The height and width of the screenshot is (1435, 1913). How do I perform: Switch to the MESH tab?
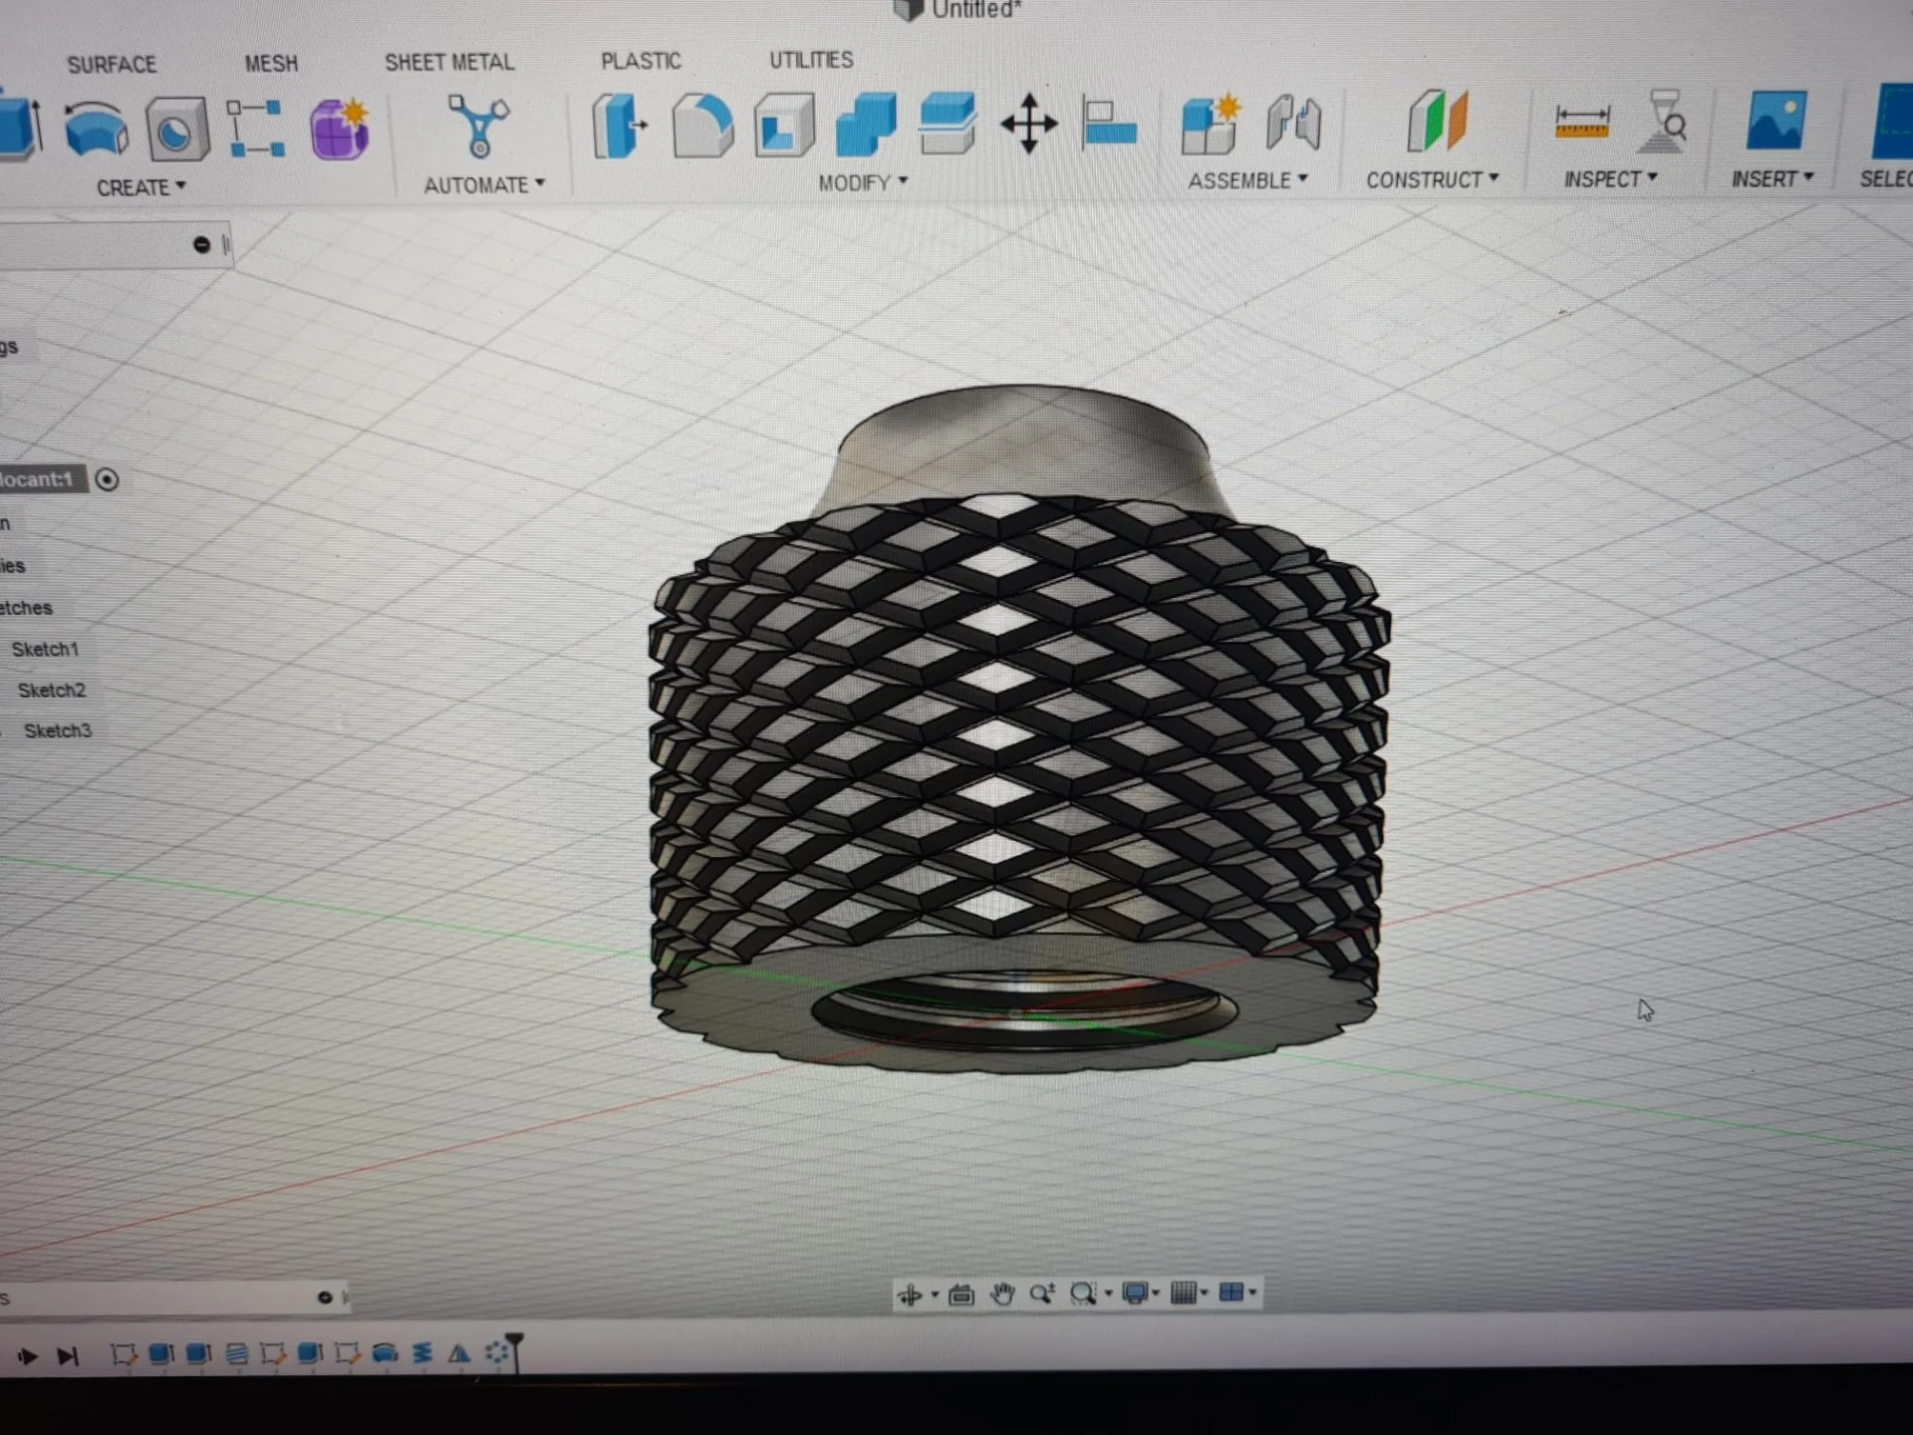coord(271,64)
